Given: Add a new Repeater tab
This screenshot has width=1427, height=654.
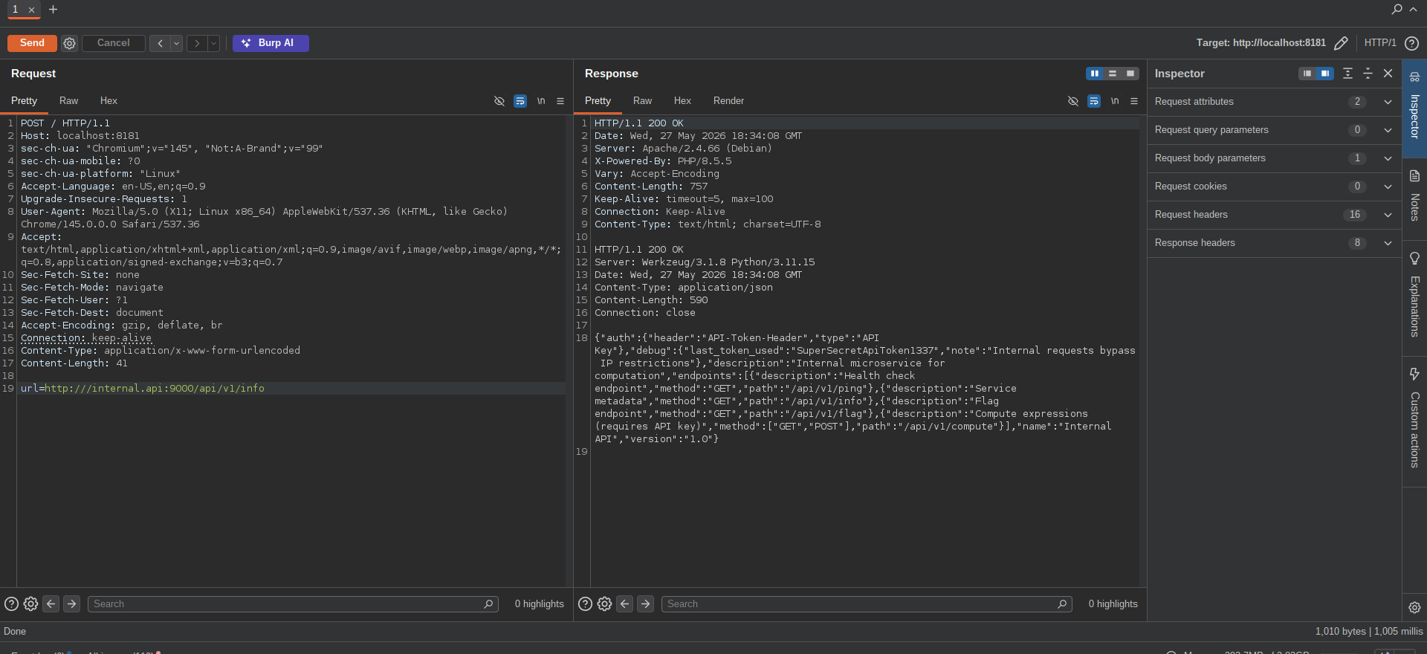Looking at the screenshot, I should (x=53, y=9).
